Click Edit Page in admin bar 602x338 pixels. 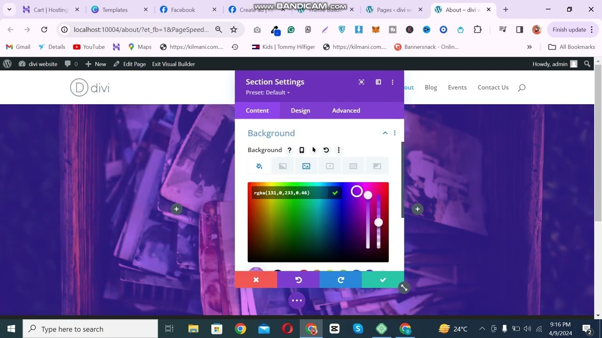[130, 64]
